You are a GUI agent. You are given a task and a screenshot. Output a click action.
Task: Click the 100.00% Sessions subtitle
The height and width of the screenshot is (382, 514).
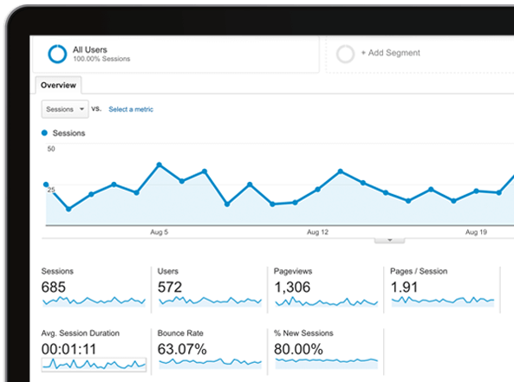pos(101,59)
